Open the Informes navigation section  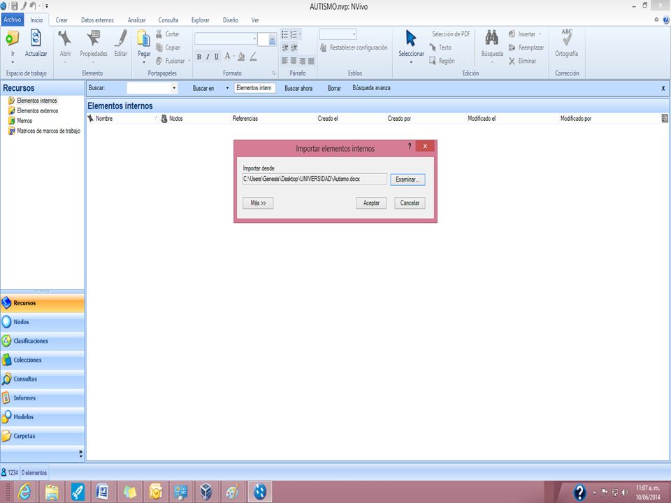point(43,398)
